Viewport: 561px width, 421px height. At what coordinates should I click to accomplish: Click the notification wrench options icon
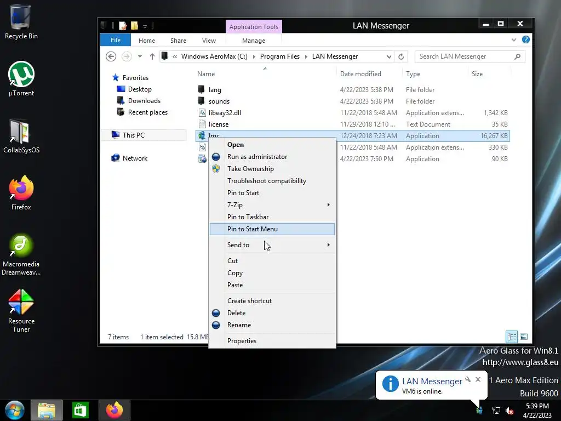pos(468,379)
